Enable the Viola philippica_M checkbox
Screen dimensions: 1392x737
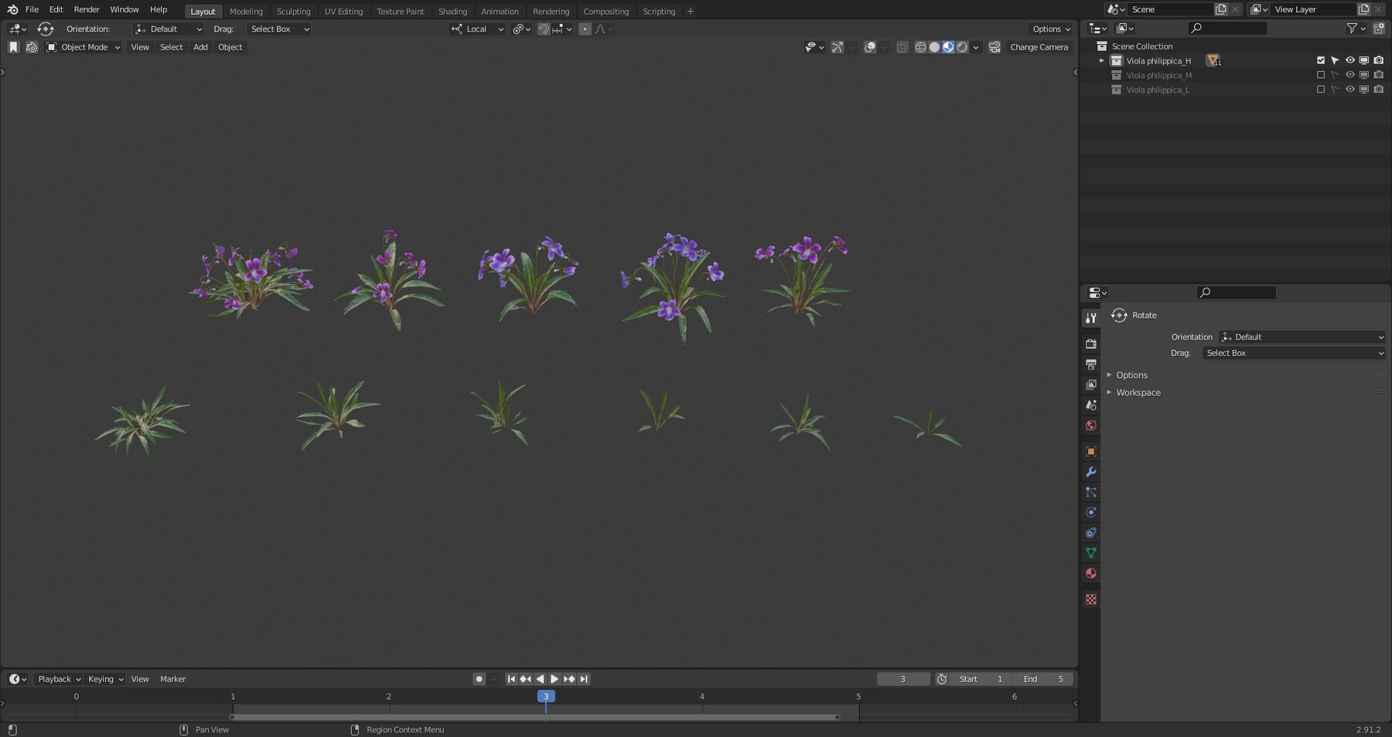tap(1320, 75)
